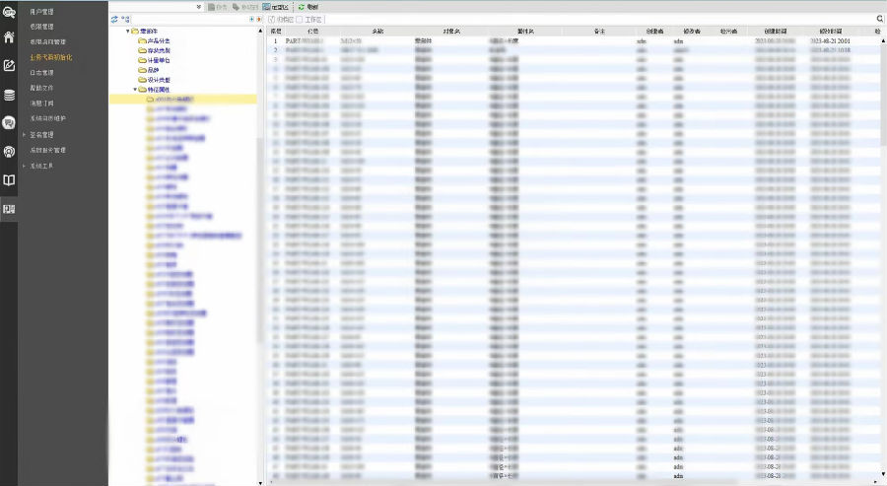The height and width of the screenshot is (486, 887).
Task: Click the tree panel scroll-down arrow
Action: point(260,483)
